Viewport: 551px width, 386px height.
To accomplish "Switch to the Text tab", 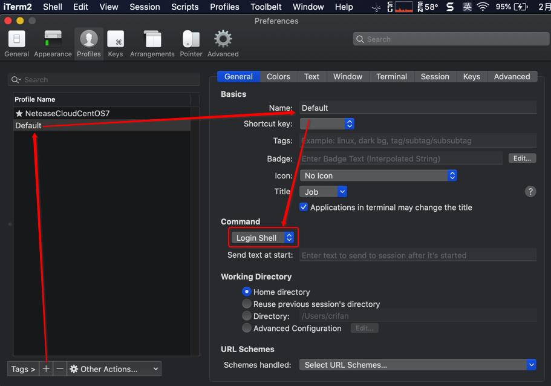I will click(x=311, y=77).
